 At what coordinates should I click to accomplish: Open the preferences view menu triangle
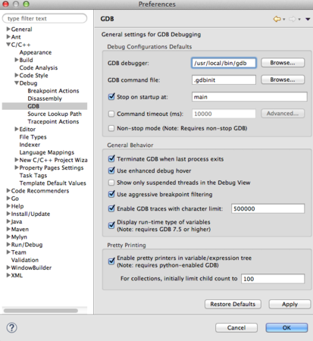pos(308,19)
